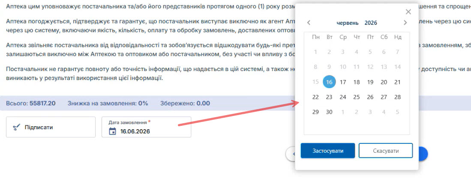The width and height of the screenshot is (471, 184).
Task: Click disabled day 6 in first row
Action: click(x=384, y=52)
